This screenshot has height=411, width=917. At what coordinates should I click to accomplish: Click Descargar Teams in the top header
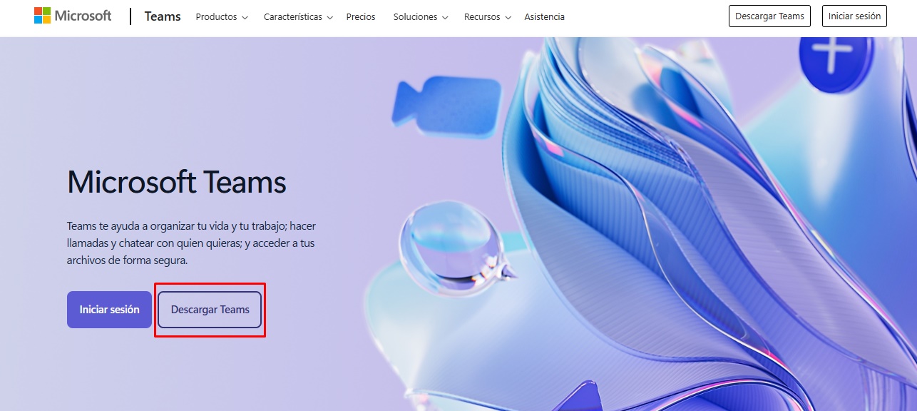click(x=769, y=16)
